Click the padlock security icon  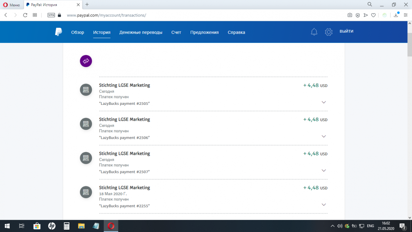click(x=59, y=15)
